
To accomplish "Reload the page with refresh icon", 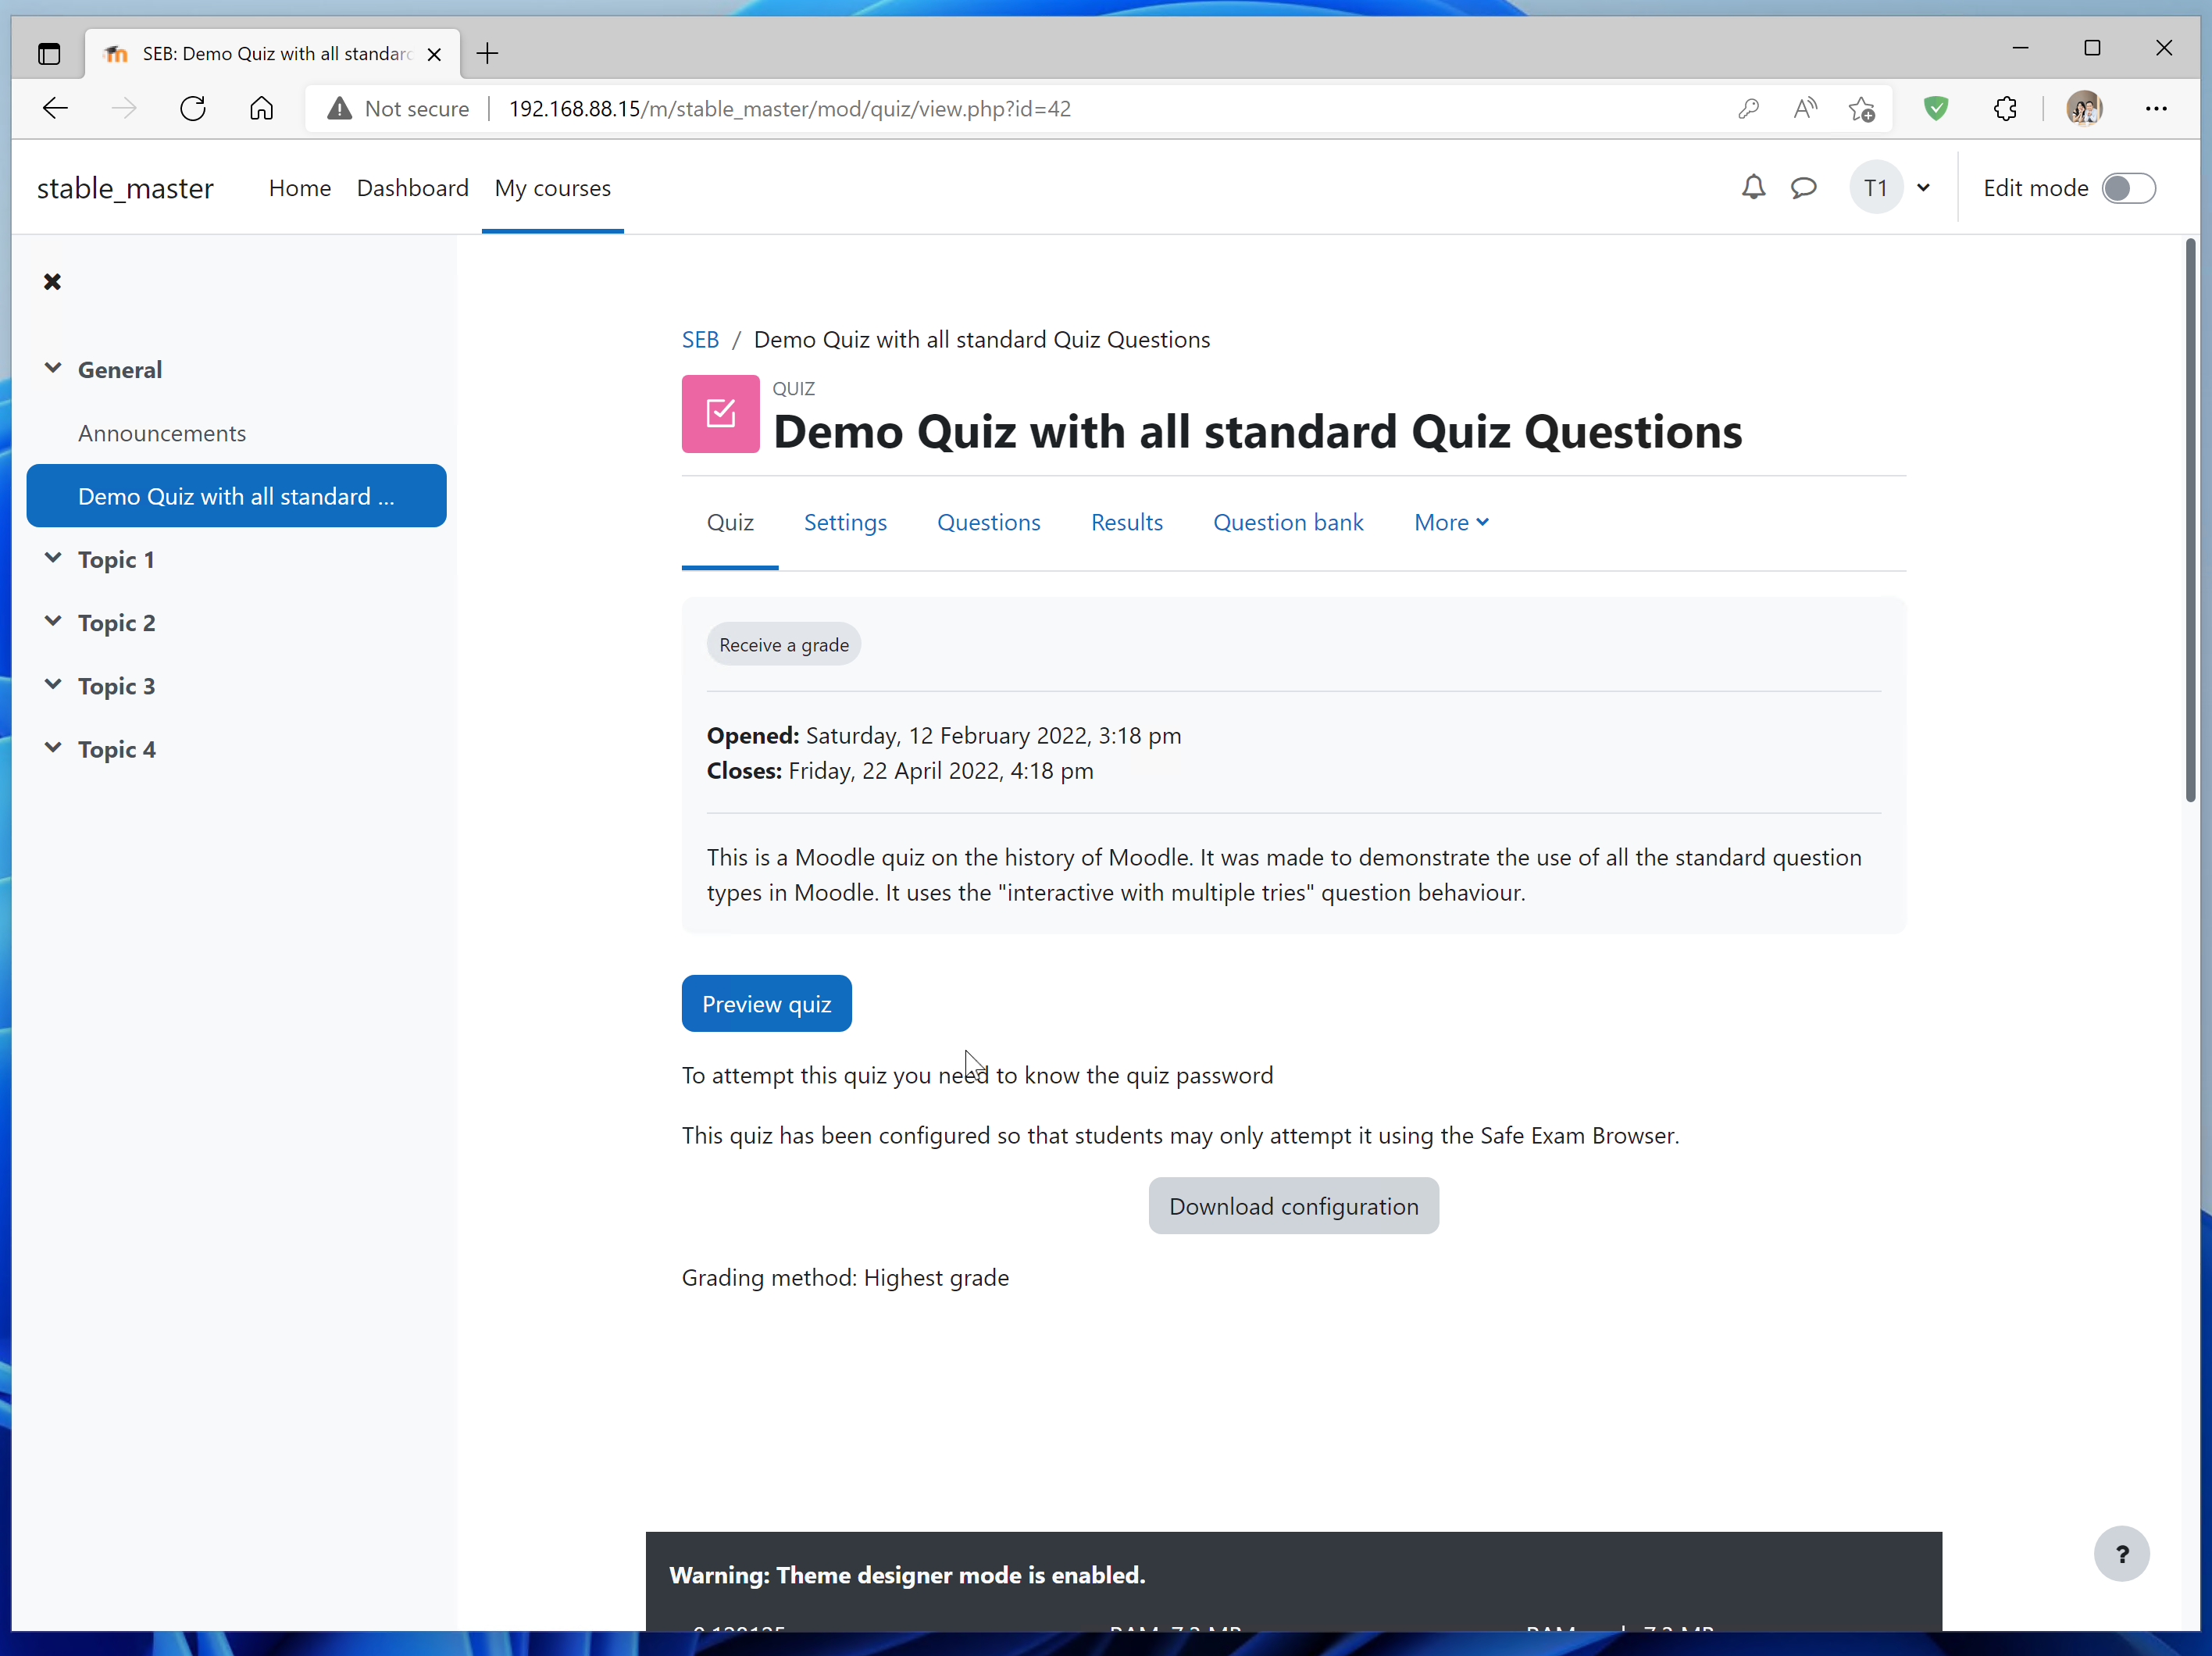I will tap(193, 108).
